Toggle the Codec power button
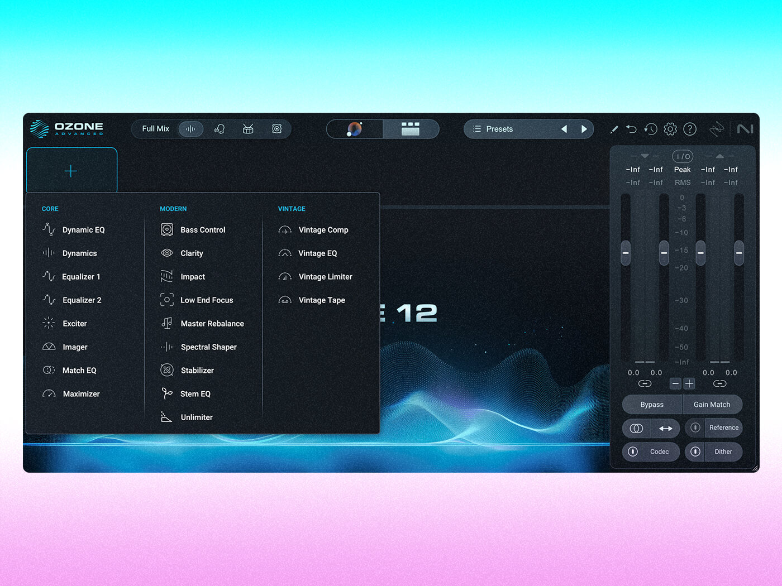This screenshot has width=782, height=586. pos(633,451)
